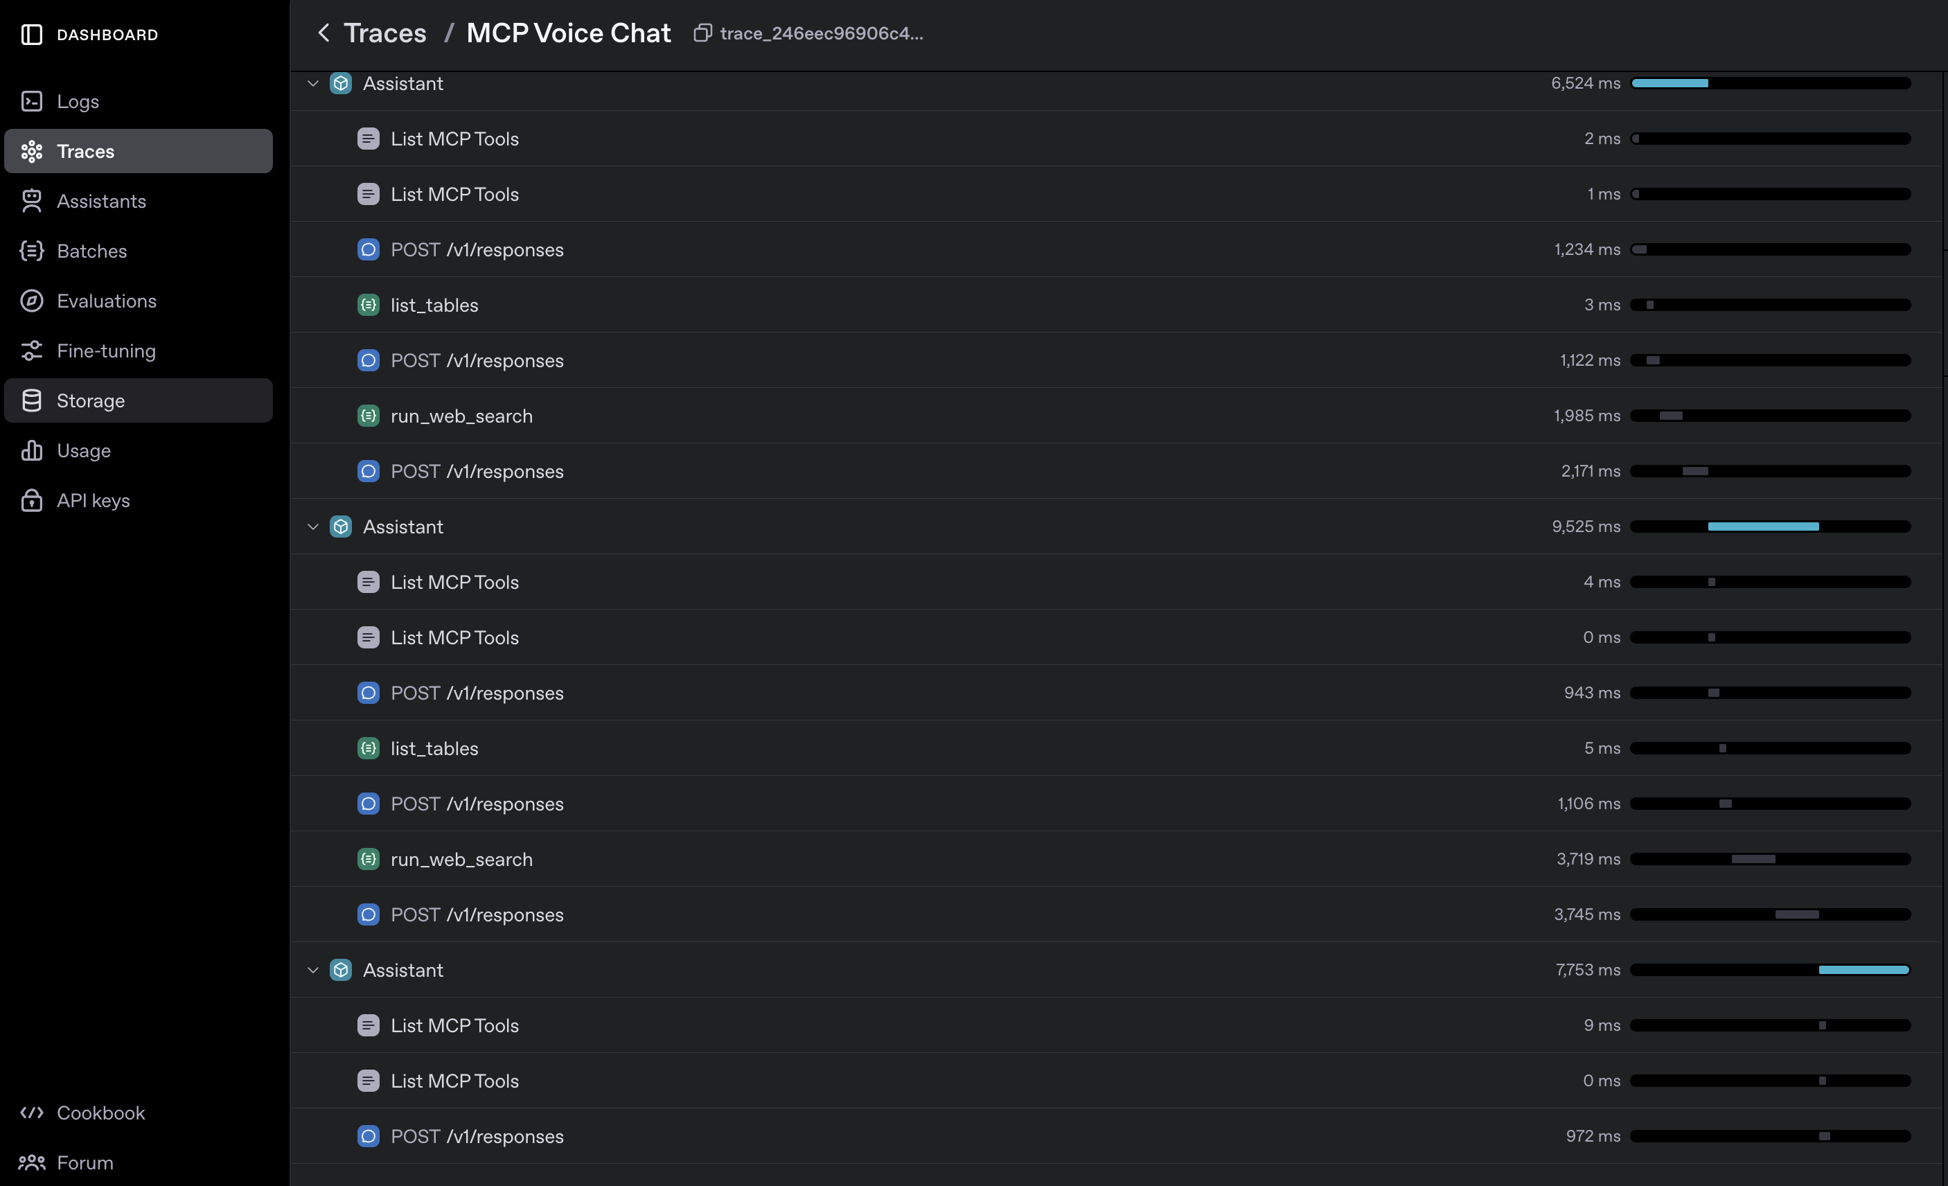Click the Traces breadcrumb in the header
Viewport: 1948px width, 1186px height.
click(x=385, y=33)
